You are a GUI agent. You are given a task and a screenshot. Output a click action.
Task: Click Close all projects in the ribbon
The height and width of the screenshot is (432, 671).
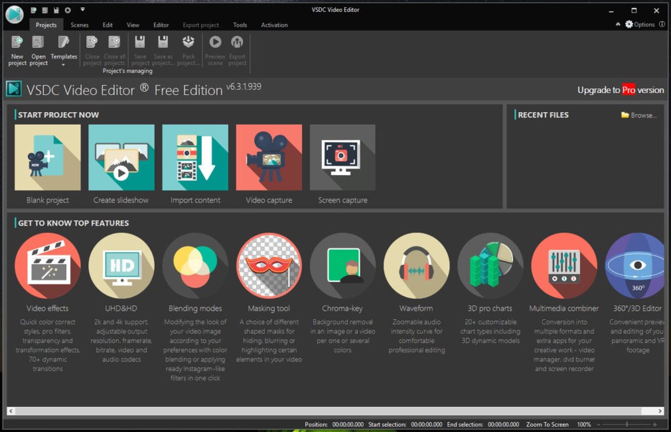pos(114,51)
